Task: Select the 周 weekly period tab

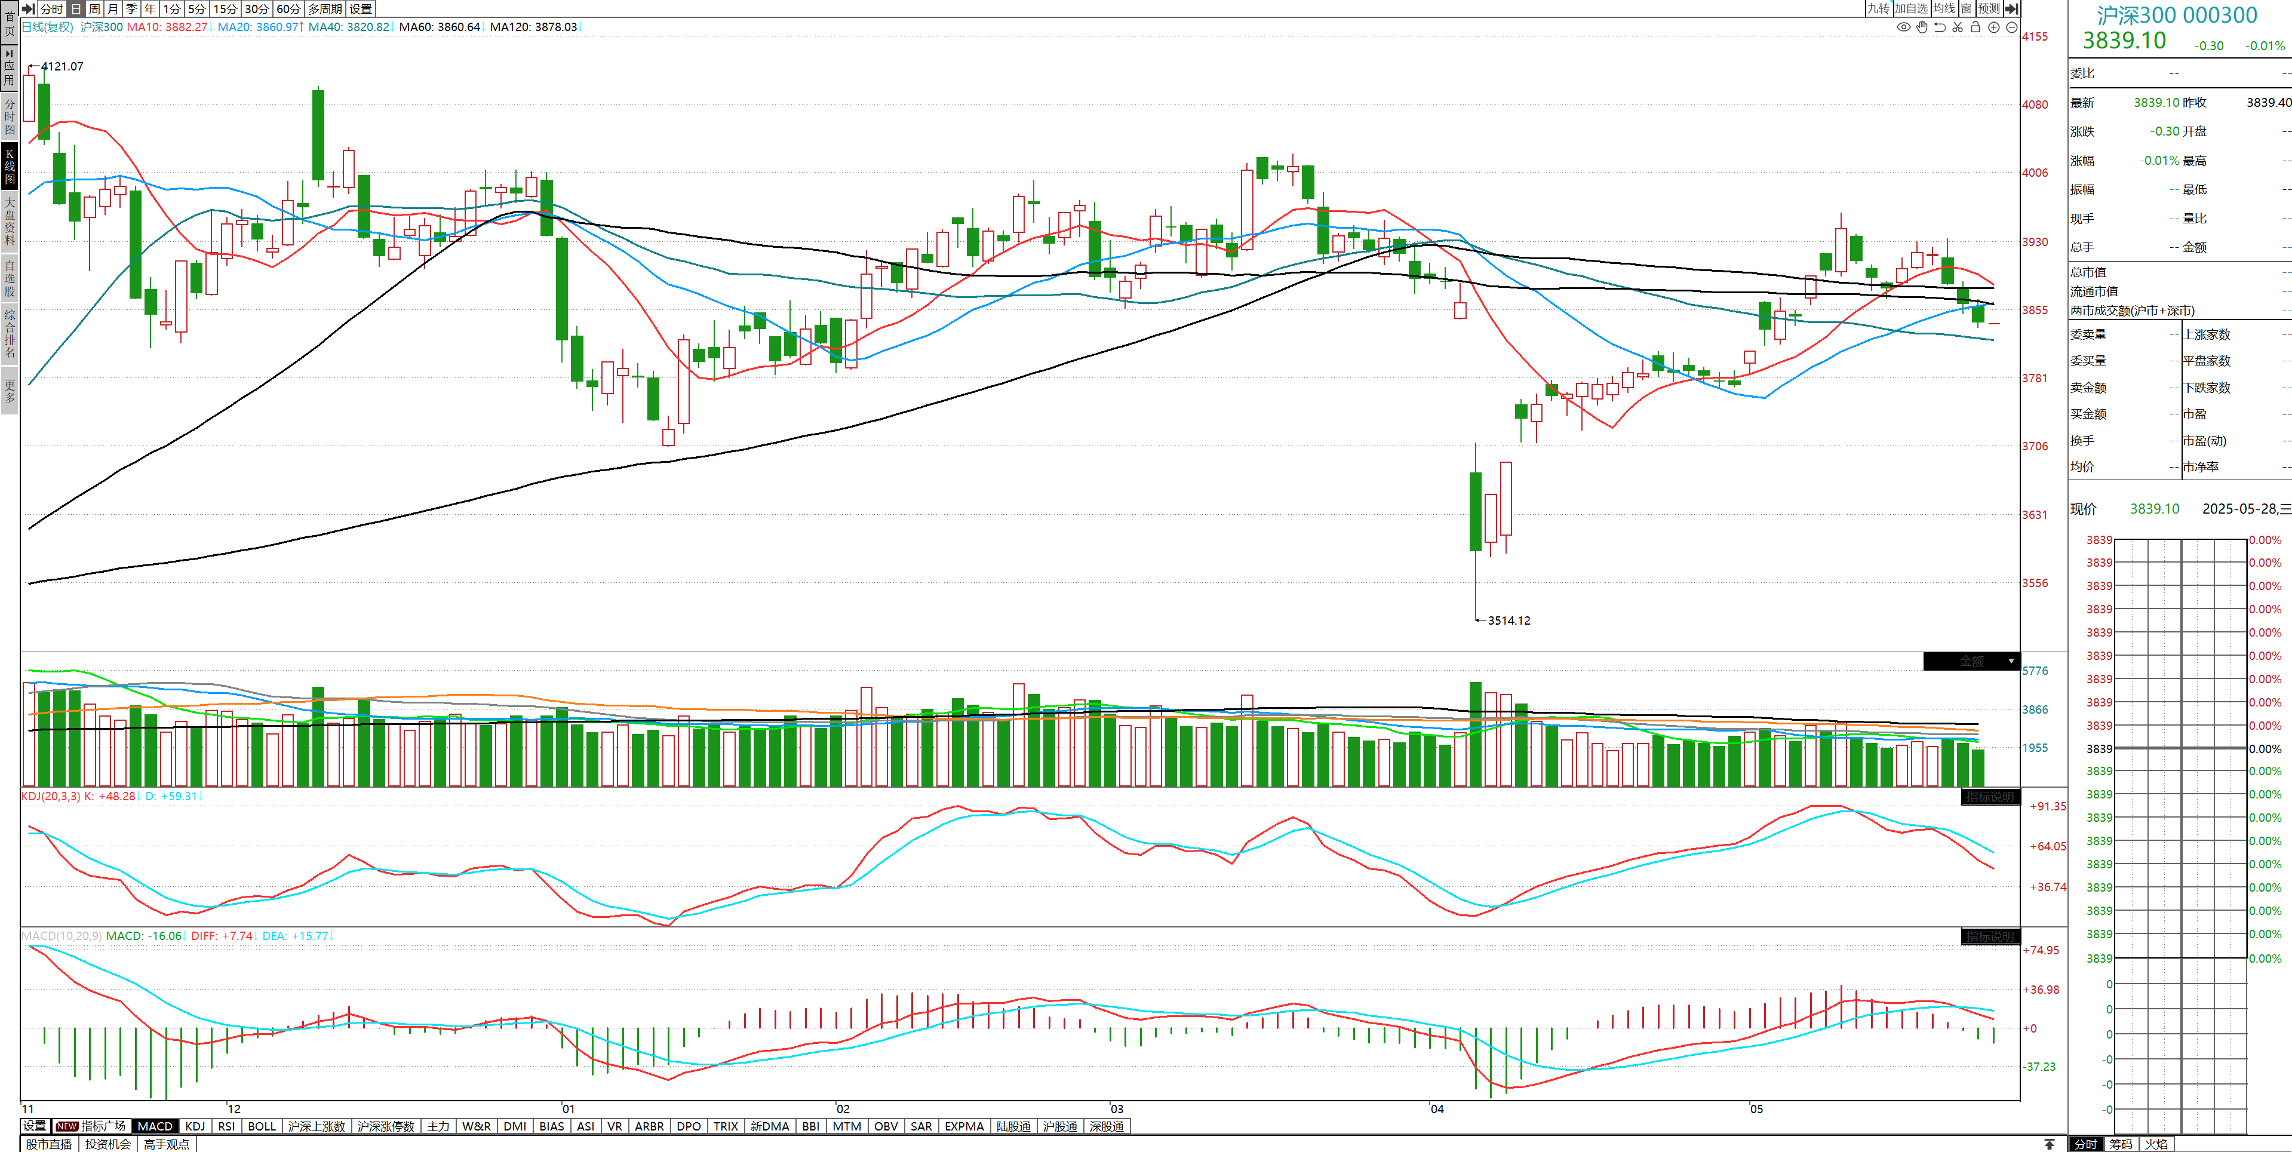Action: point(94,8)
